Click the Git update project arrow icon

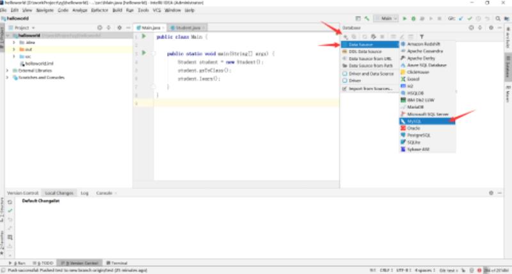pyautogui.click(x=461, y=19)
